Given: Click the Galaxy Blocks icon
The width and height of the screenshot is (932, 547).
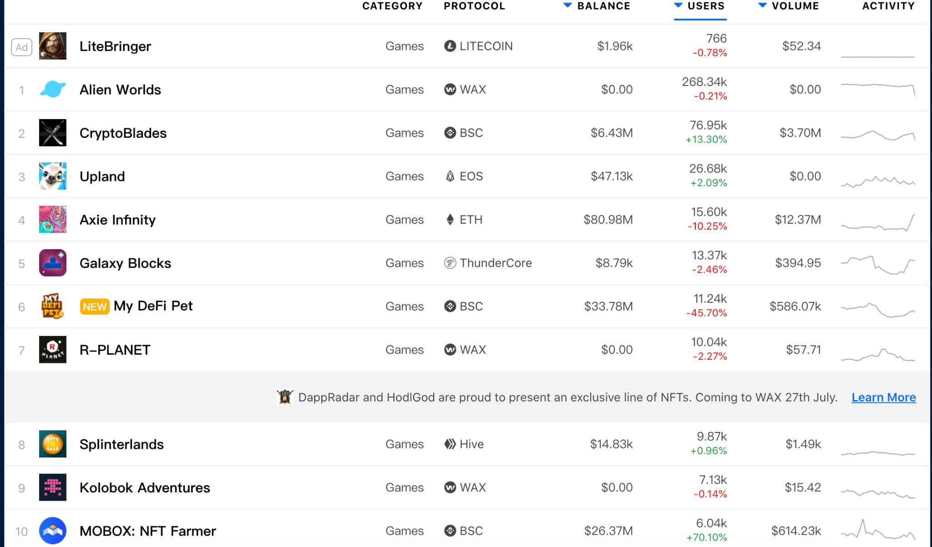Looking at the screenshot, I should coord(53,263).
